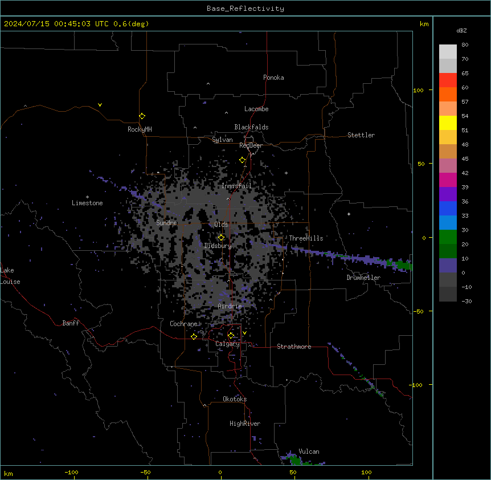Click the Sylvan label
The height and width of the screenshot is (480, 491).
click(x=222, y=140)
